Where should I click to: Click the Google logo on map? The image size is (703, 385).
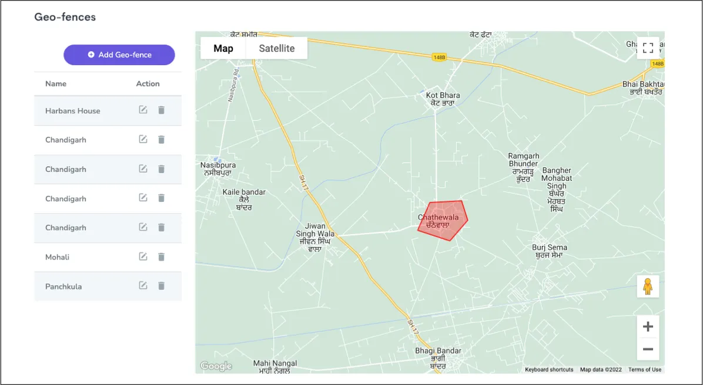pyautogui.click(x=216, y=366)
